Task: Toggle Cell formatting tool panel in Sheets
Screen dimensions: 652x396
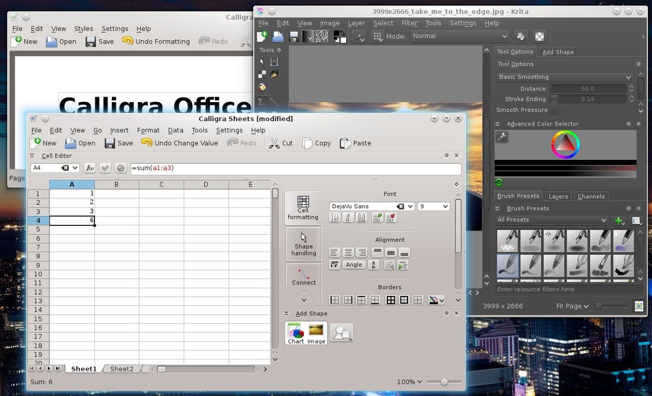Action: 303,208
